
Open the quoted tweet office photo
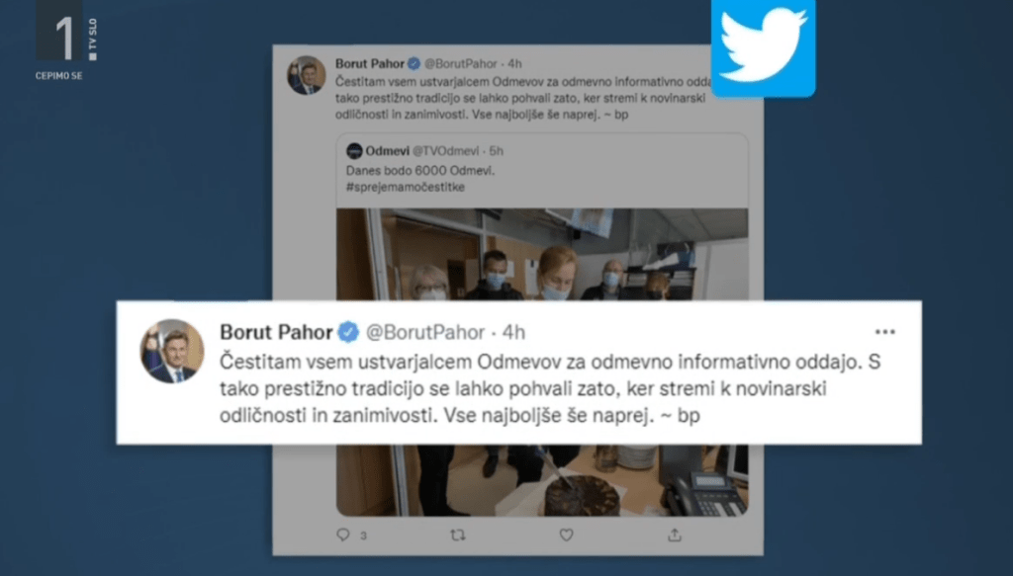[542, 254]
